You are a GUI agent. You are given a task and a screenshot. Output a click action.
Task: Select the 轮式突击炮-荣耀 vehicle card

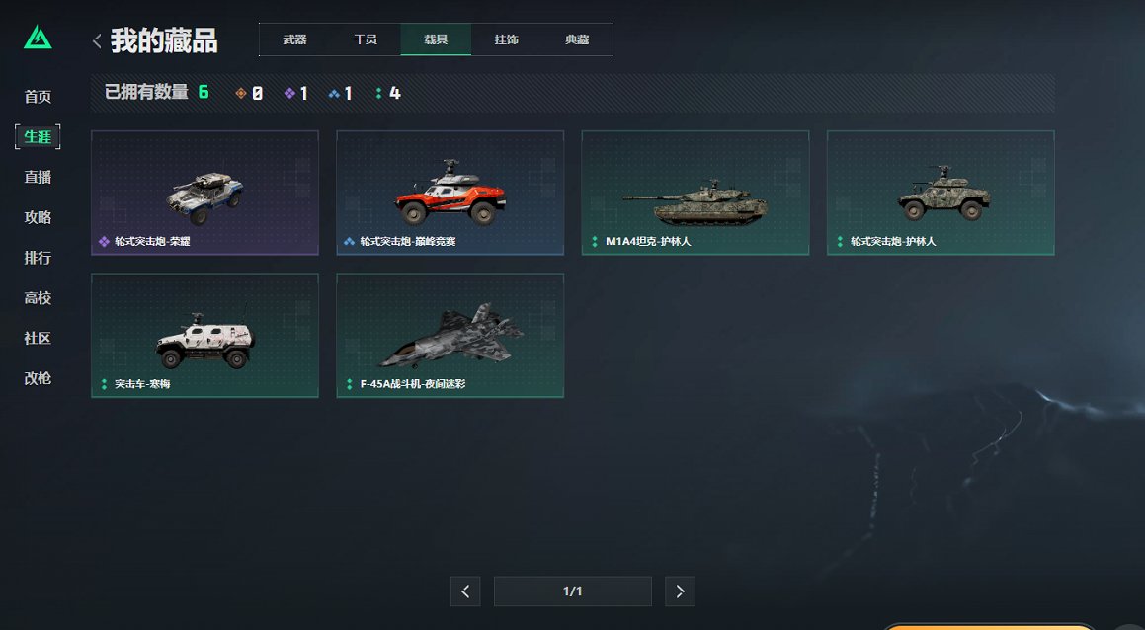click(204, 193)
